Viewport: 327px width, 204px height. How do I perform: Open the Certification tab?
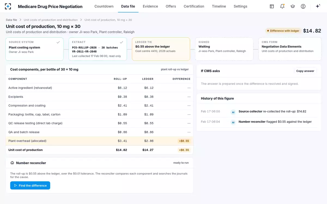(194, 6)
